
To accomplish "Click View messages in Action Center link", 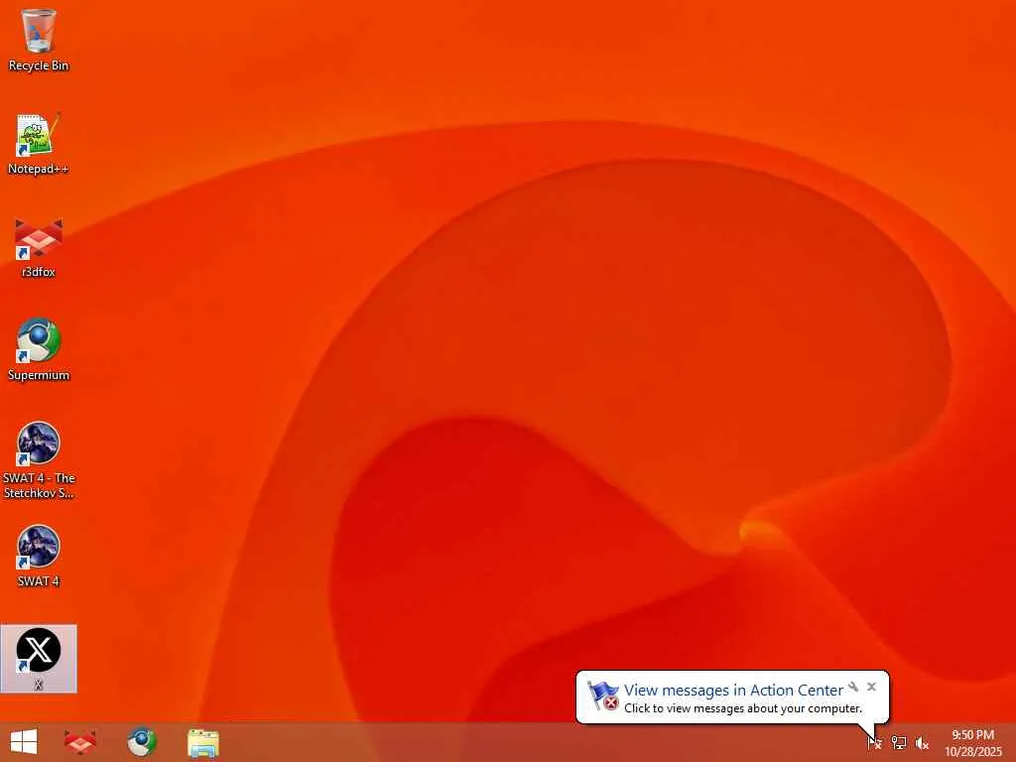I will tap(733, 691).
